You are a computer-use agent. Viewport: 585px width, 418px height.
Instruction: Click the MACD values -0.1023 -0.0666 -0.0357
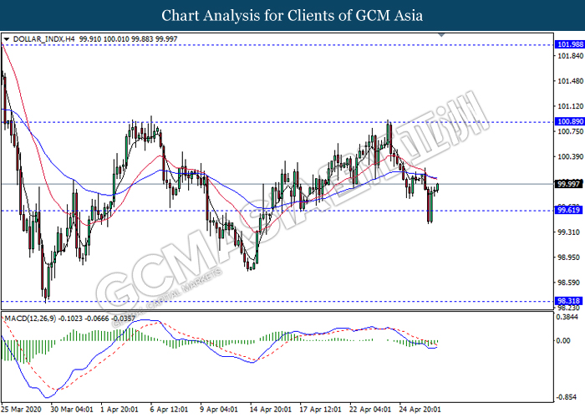(x=97, y=319)
